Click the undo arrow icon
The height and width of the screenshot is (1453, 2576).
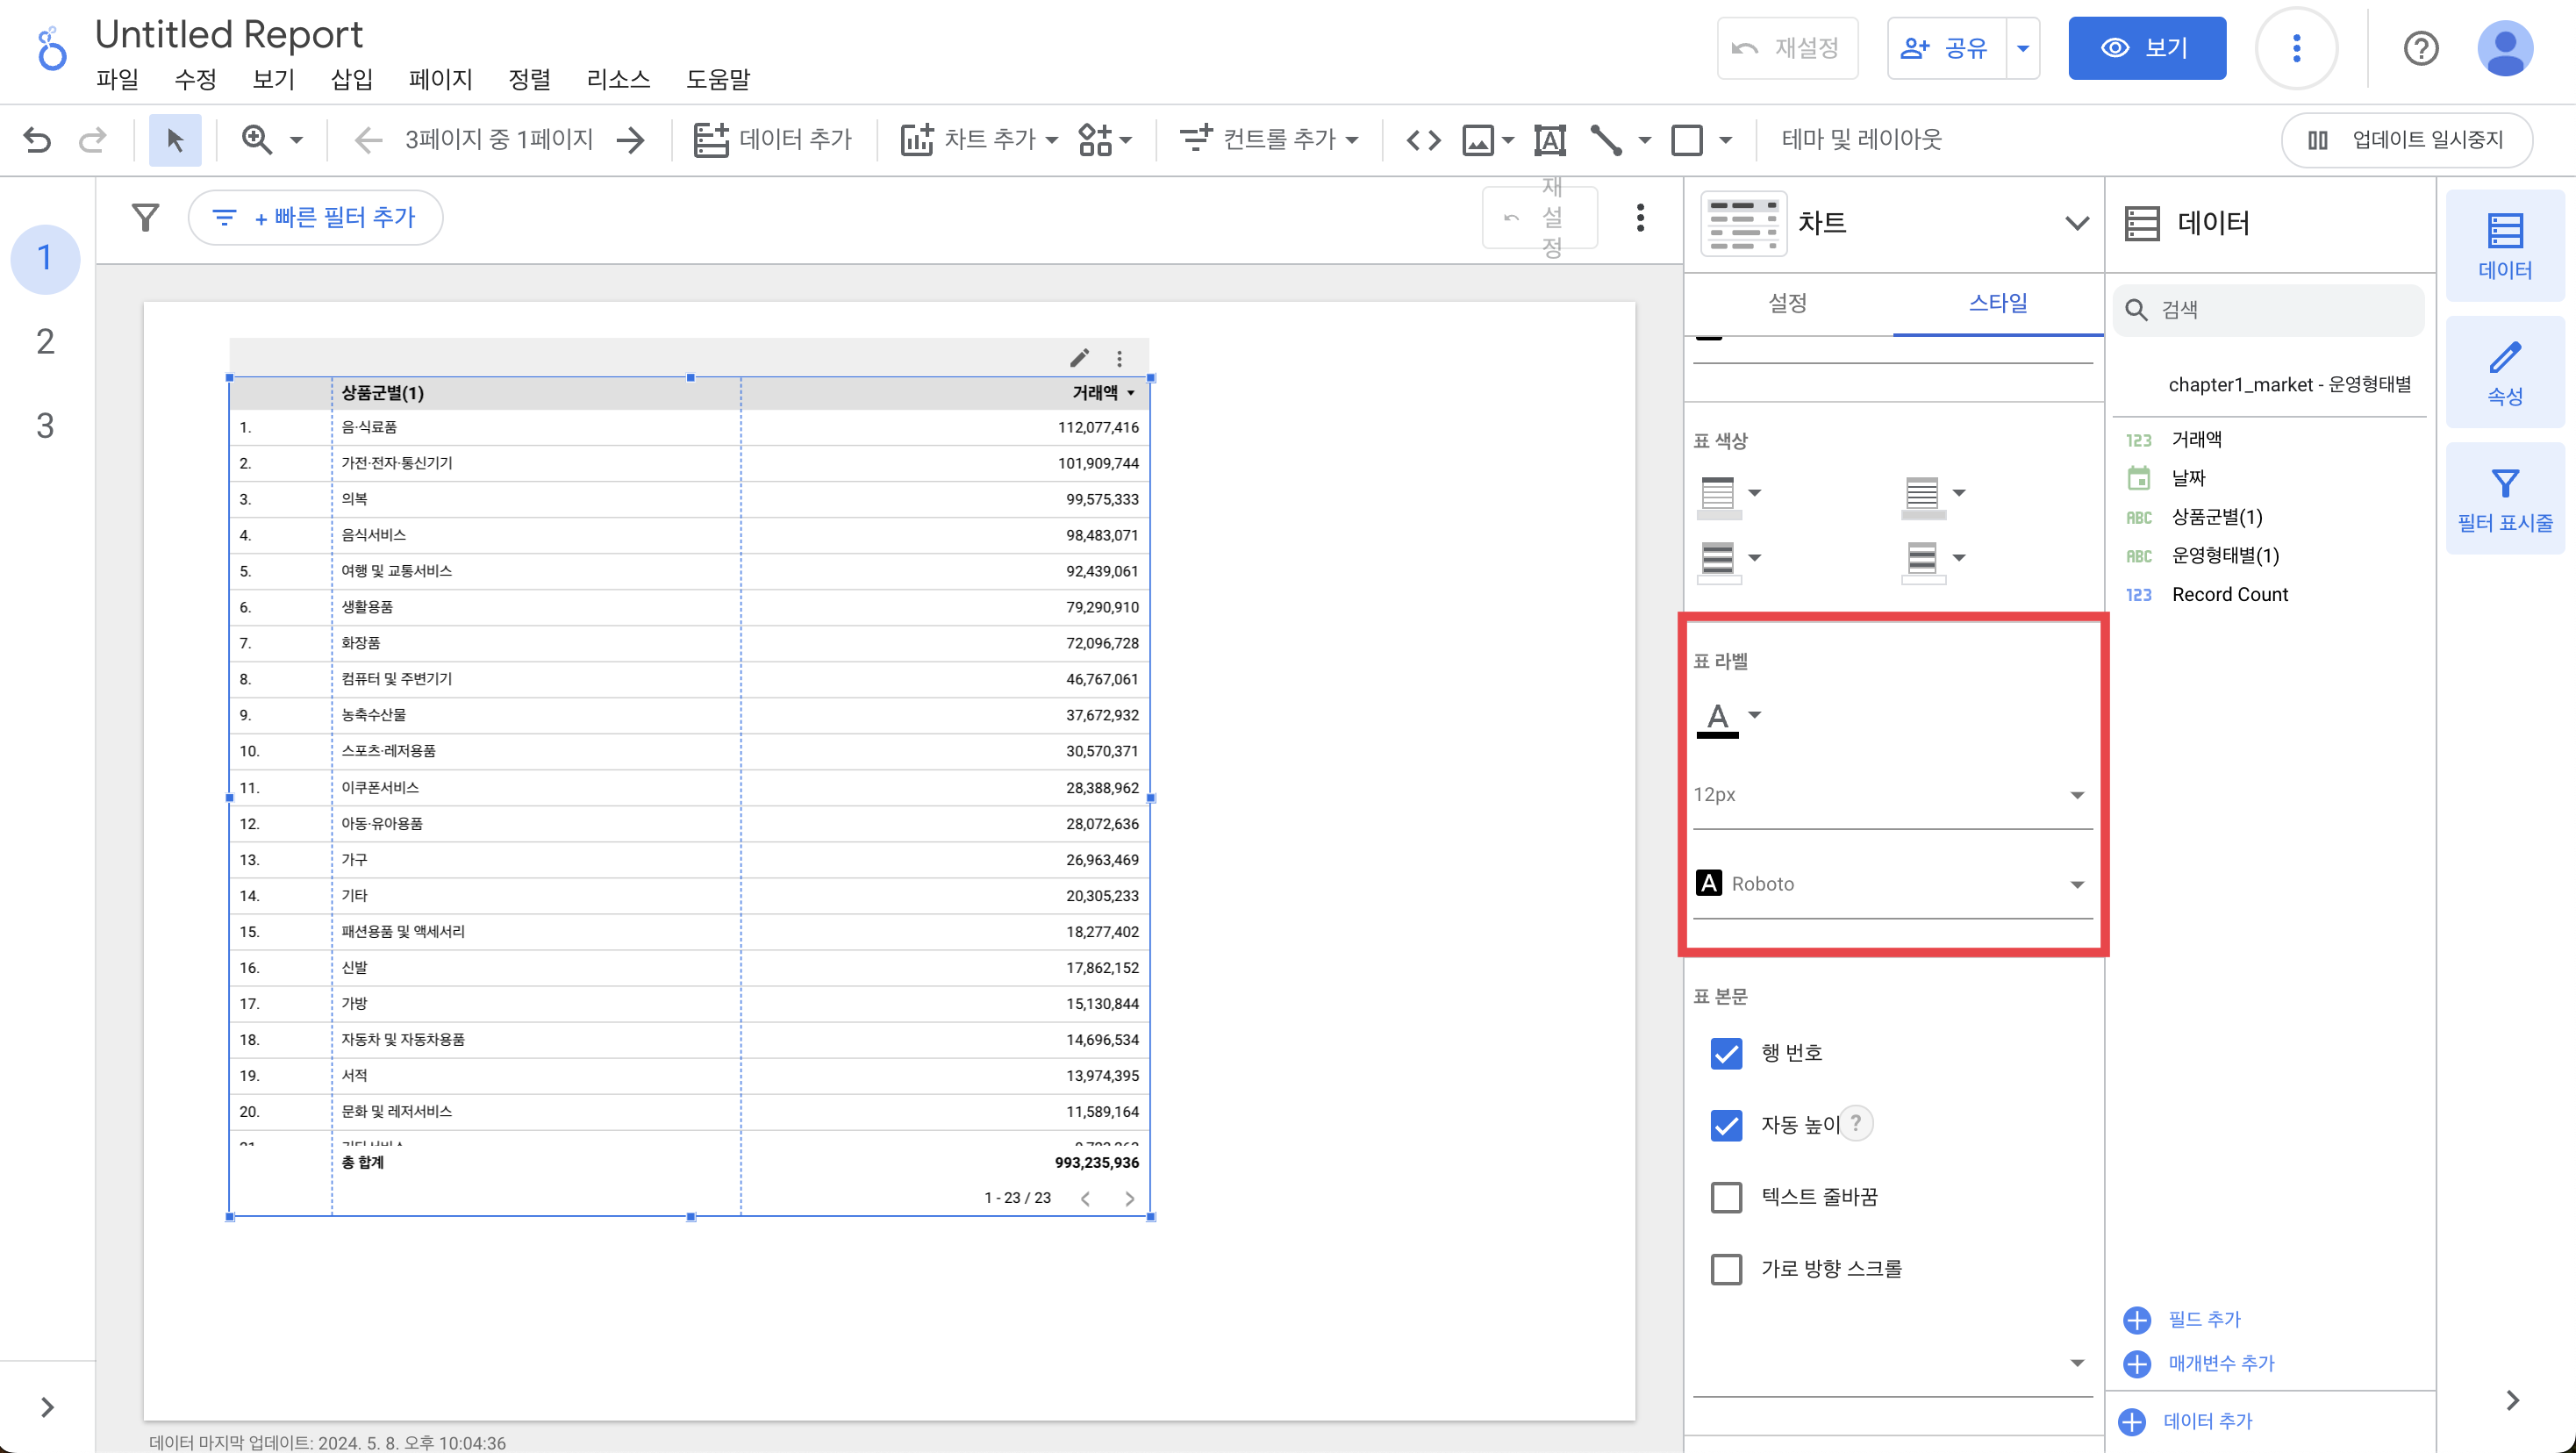tap(37, 139)
